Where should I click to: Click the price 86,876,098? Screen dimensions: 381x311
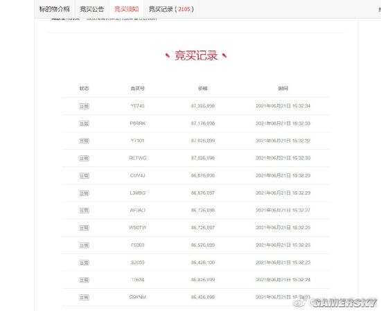click(203, 175)
